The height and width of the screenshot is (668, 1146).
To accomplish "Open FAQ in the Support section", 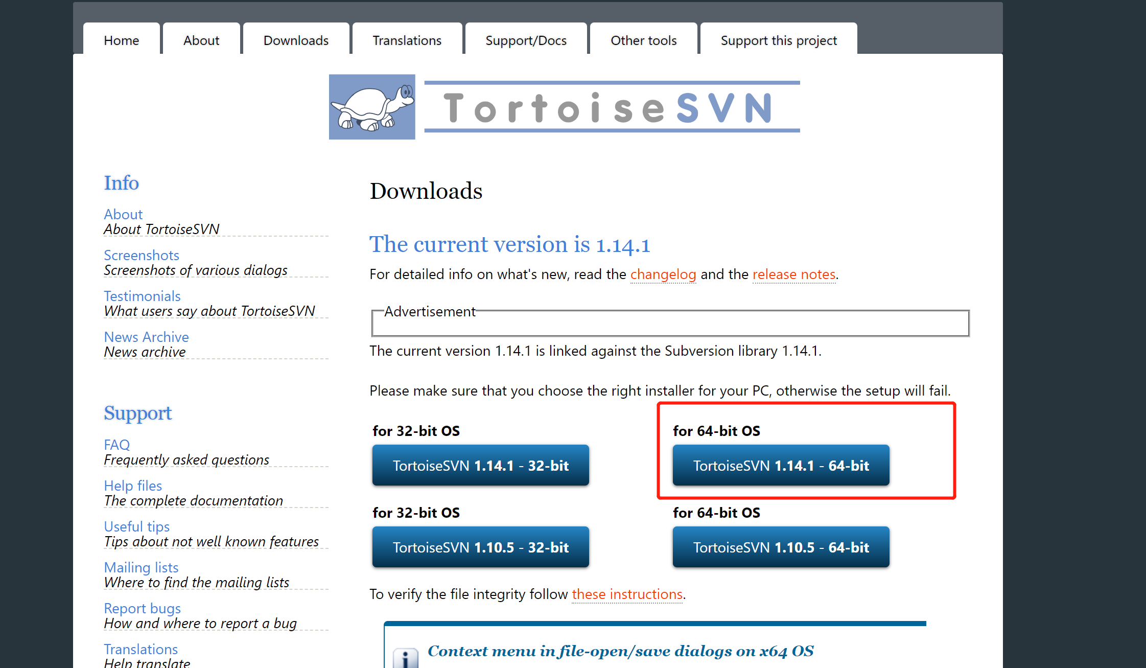I will (116, 445).
